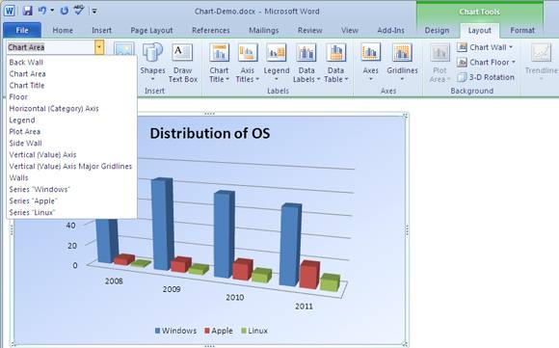Open the Shapes gallery
559x348 pixels.
(x=152, y=63)
